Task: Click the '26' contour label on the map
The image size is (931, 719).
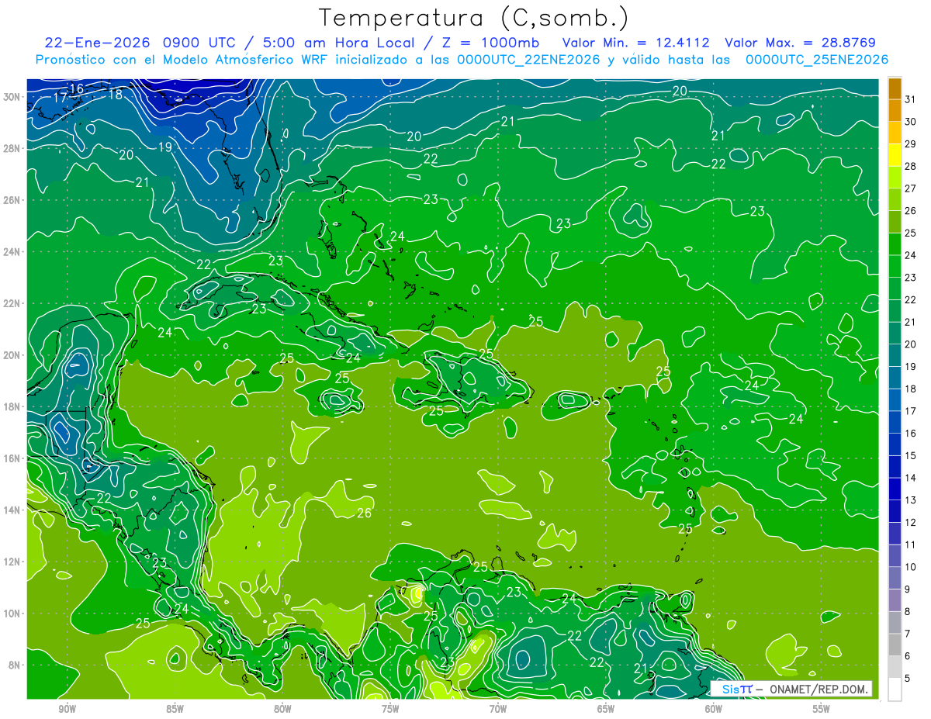Action: (x=364, y=513)
